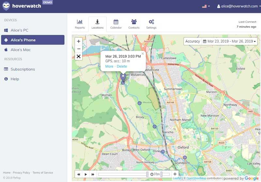The image size is (261, 182).
Task: Click the Android icon beside Alice's Phone
Action: tap(6, 40)
